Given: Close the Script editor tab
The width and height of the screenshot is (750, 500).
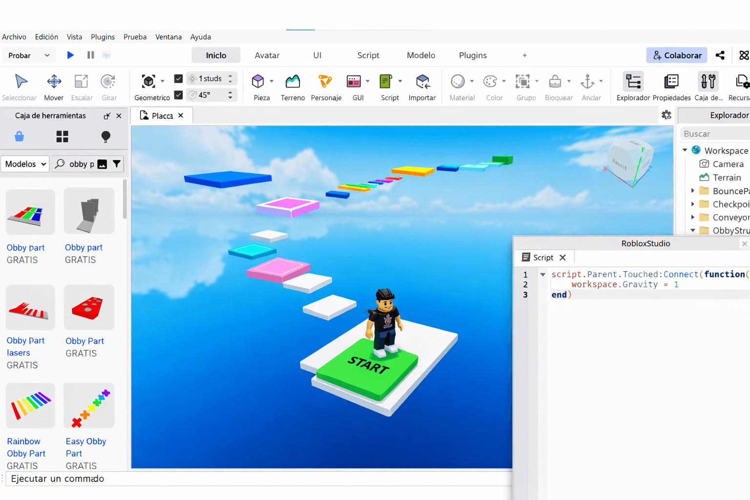Looking at the screenshot, I should pos(562,257).
